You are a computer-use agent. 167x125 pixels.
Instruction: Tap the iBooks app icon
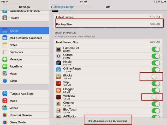click(58, 77)
